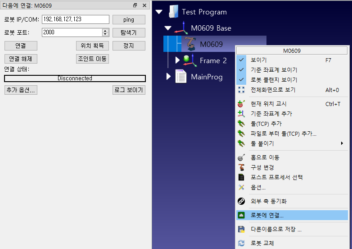Click the target icon for 현재 위치 교시
The height and width of the screenshot is (249, 352).
tap(241, 104)
